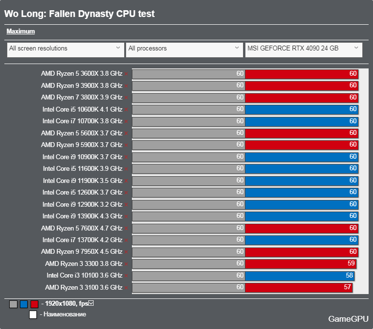Remove AMD Ryzen 9 3900X via red X
The image size is (373, 329).
126,86
